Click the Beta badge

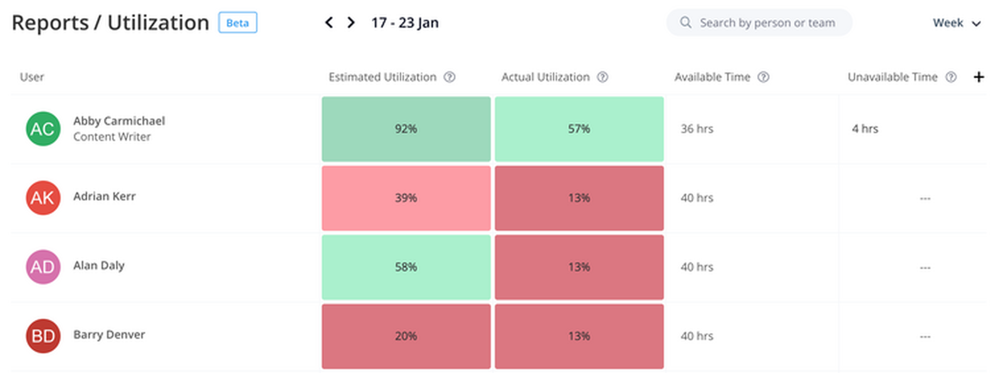click(238, 23)
